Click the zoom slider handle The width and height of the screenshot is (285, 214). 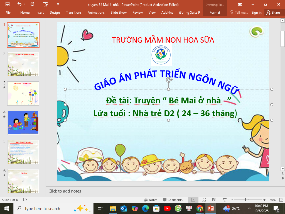pos(245,200)
